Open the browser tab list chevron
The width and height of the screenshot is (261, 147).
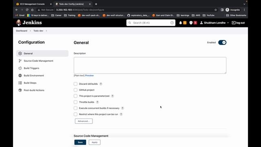[x=244, y=4]
